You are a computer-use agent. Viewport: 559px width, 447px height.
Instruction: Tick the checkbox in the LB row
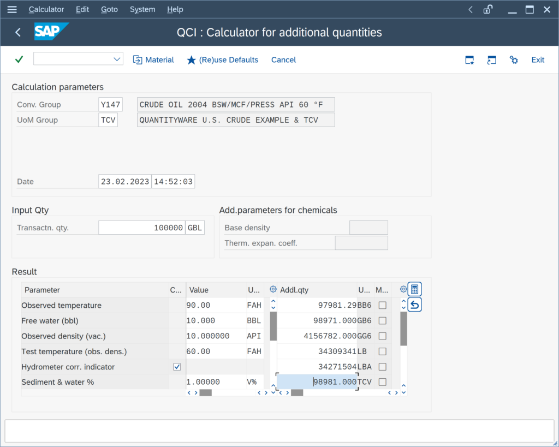click(383, 351)
